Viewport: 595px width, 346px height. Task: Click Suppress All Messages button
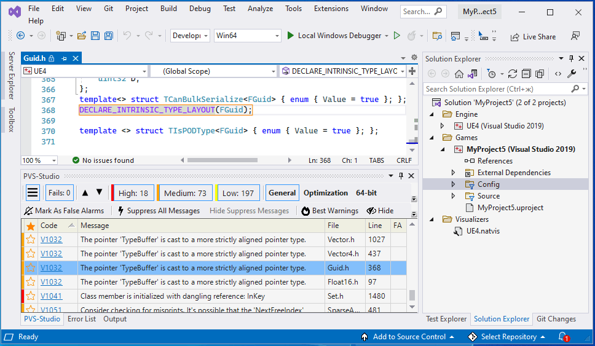[x=159, y=211]
